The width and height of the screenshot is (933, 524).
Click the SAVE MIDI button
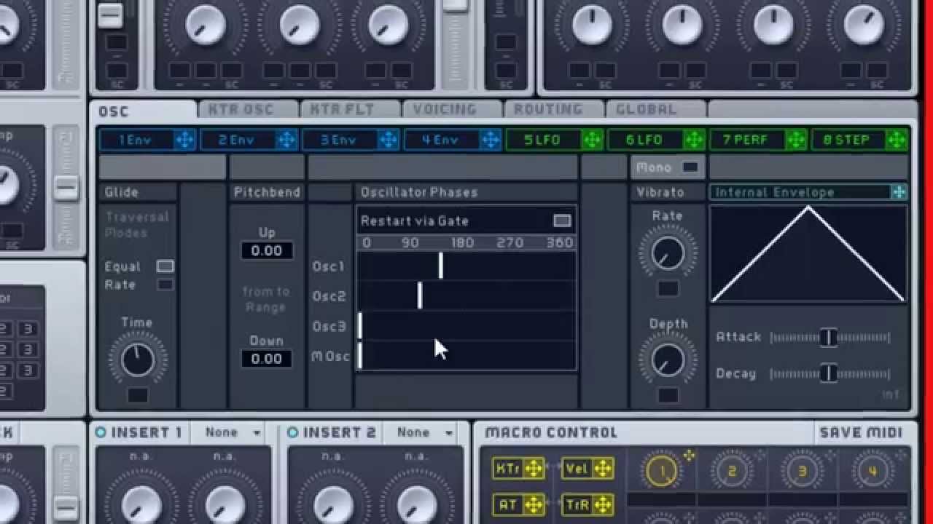(861, 432)
